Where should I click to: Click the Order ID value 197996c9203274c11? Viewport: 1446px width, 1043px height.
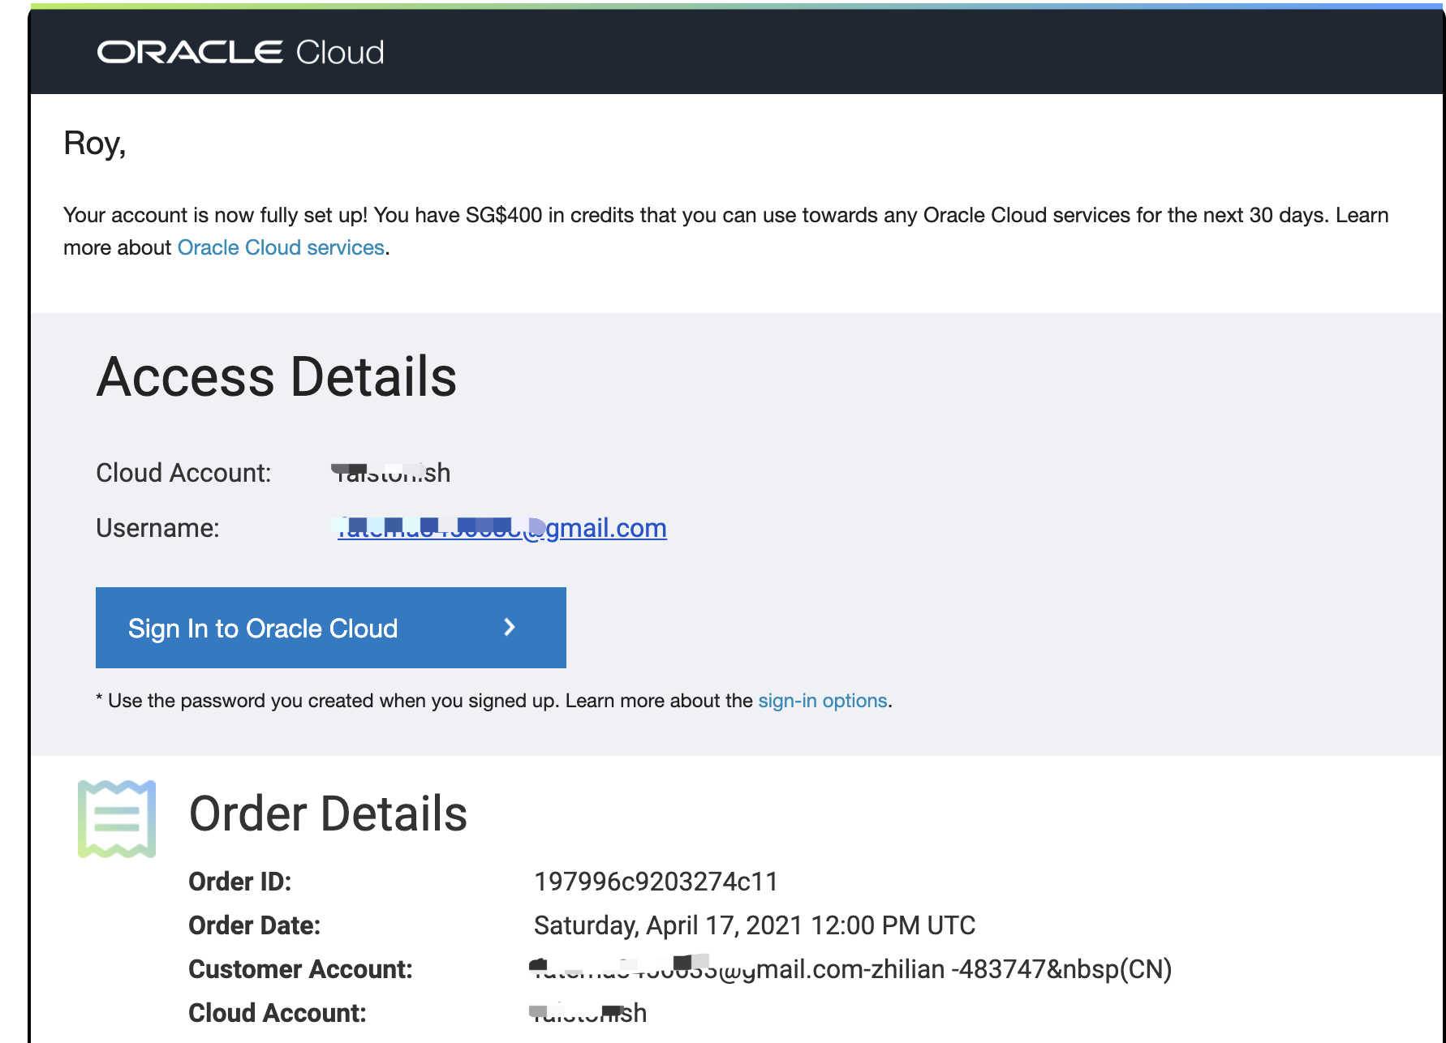click(x=656, y=882)
